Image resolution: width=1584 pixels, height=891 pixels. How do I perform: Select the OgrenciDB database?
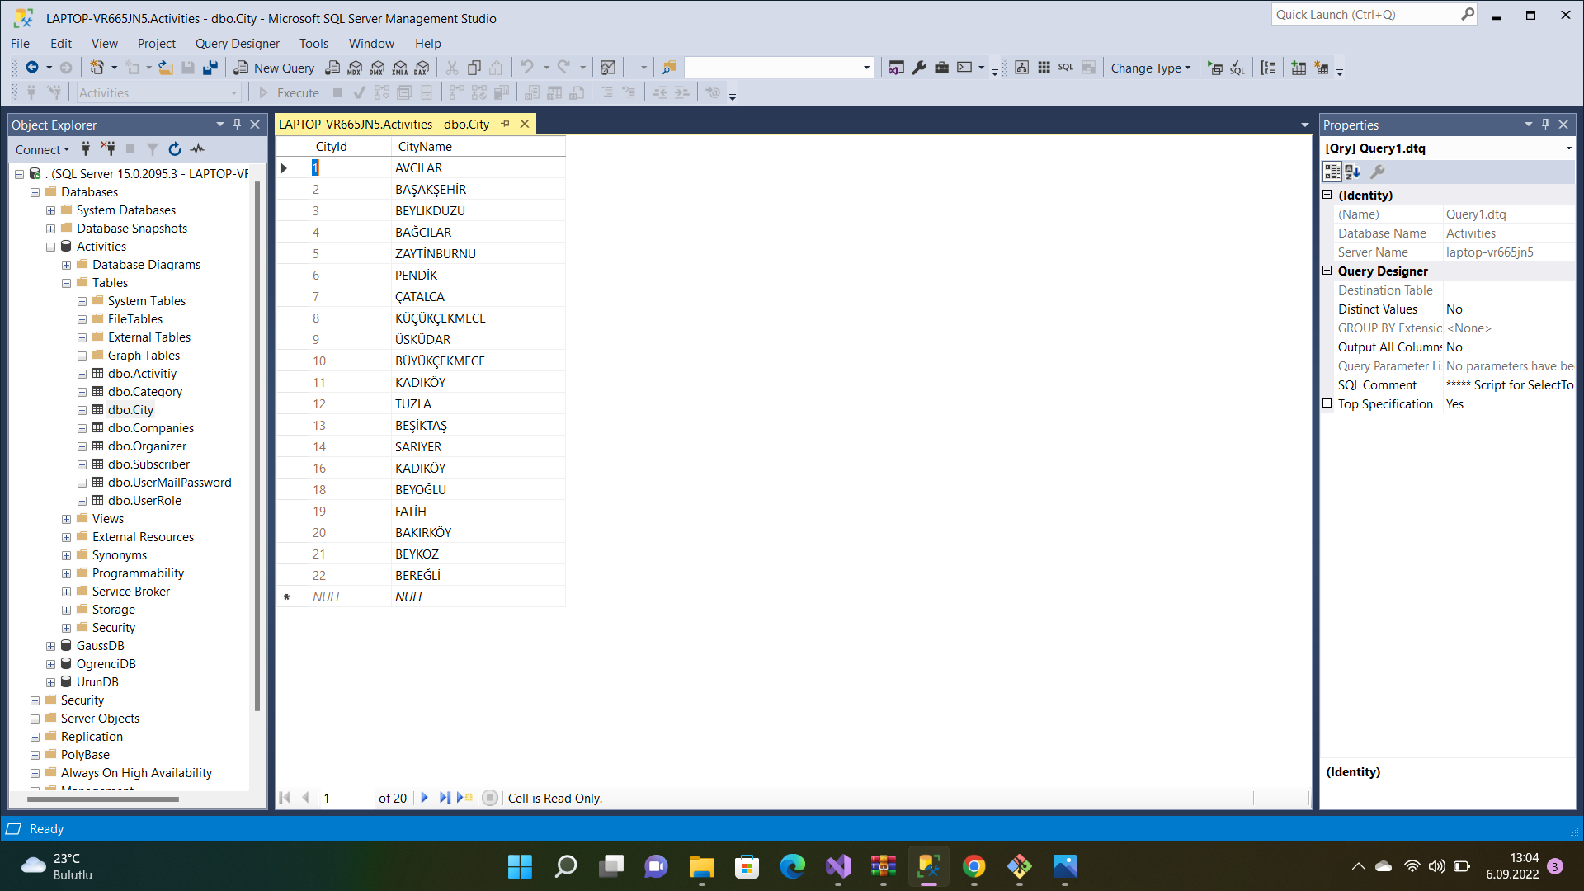click(106, 663)
